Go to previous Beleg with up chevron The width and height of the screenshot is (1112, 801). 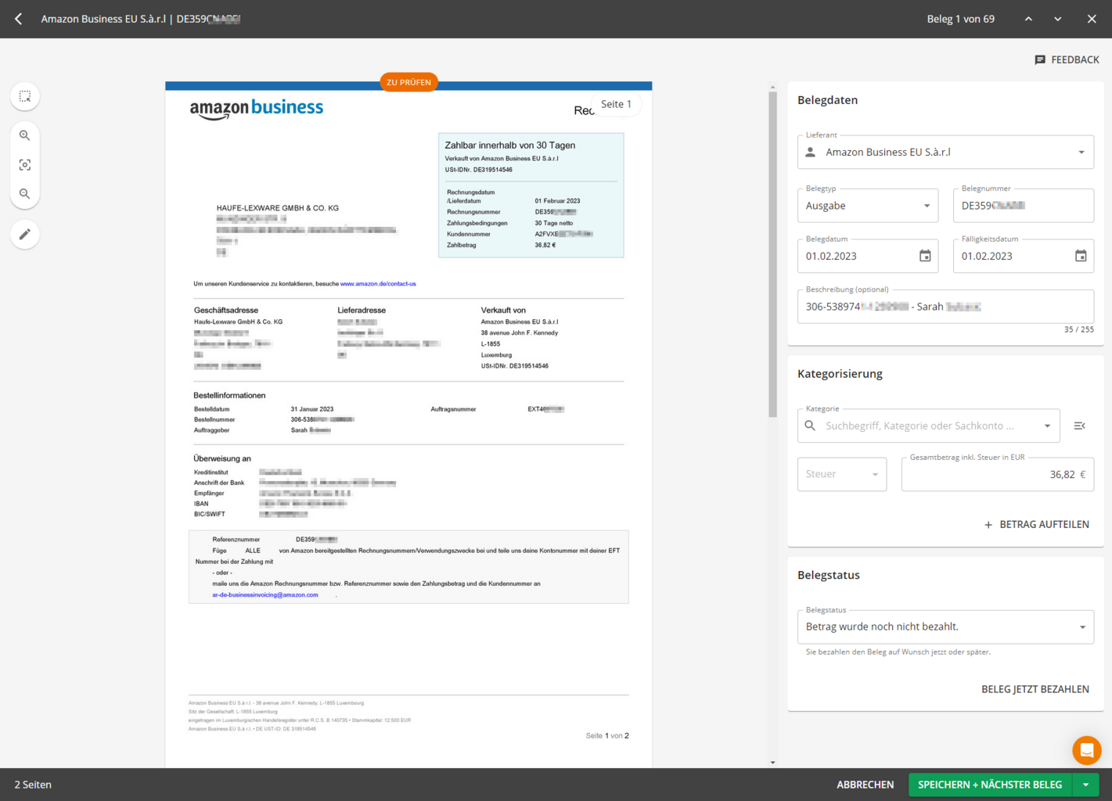click(1028, 19)
